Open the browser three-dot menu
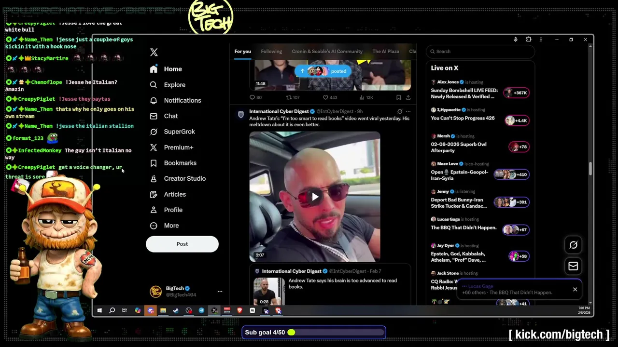Viewport: 618px width, 347px height. (541, 40)
